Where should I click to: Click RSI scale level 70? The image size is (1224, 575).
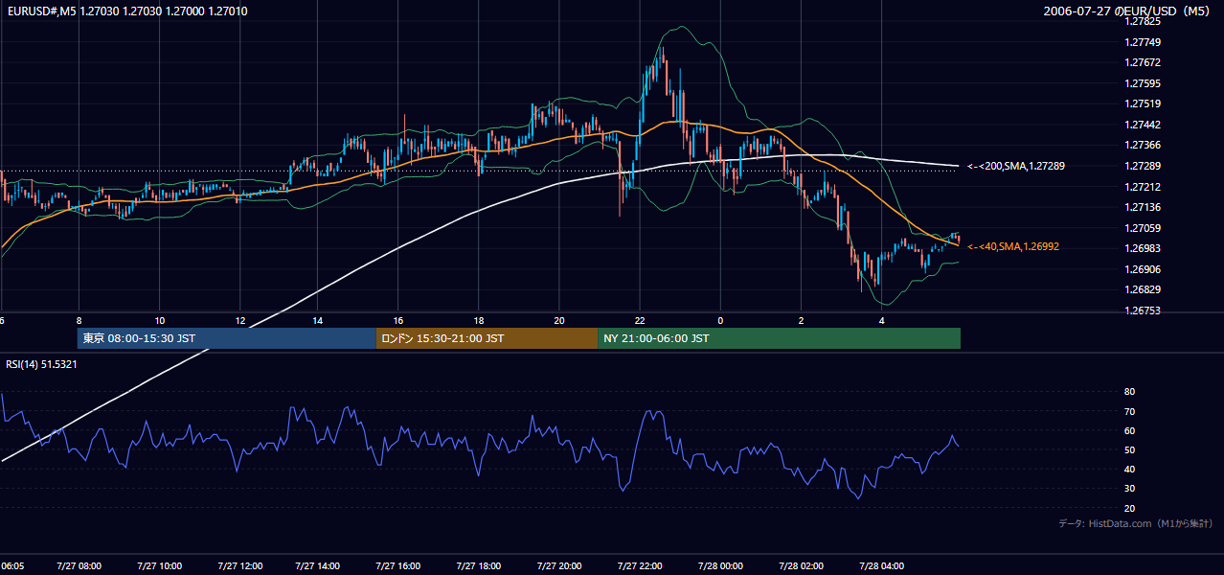point(1130,411)
